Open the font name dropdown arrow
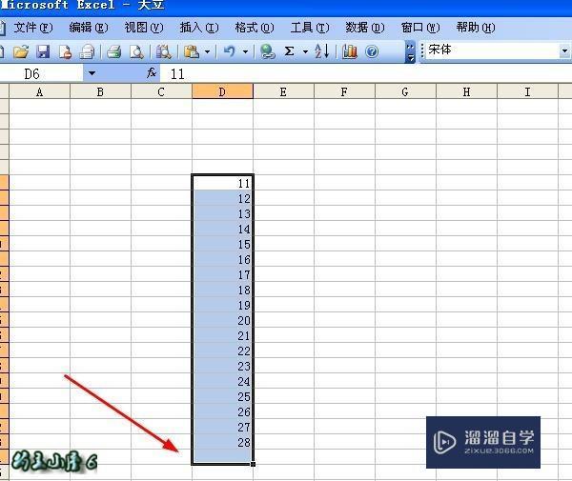The width and height of the screenshot is (572, 481). tap(564, 50)
